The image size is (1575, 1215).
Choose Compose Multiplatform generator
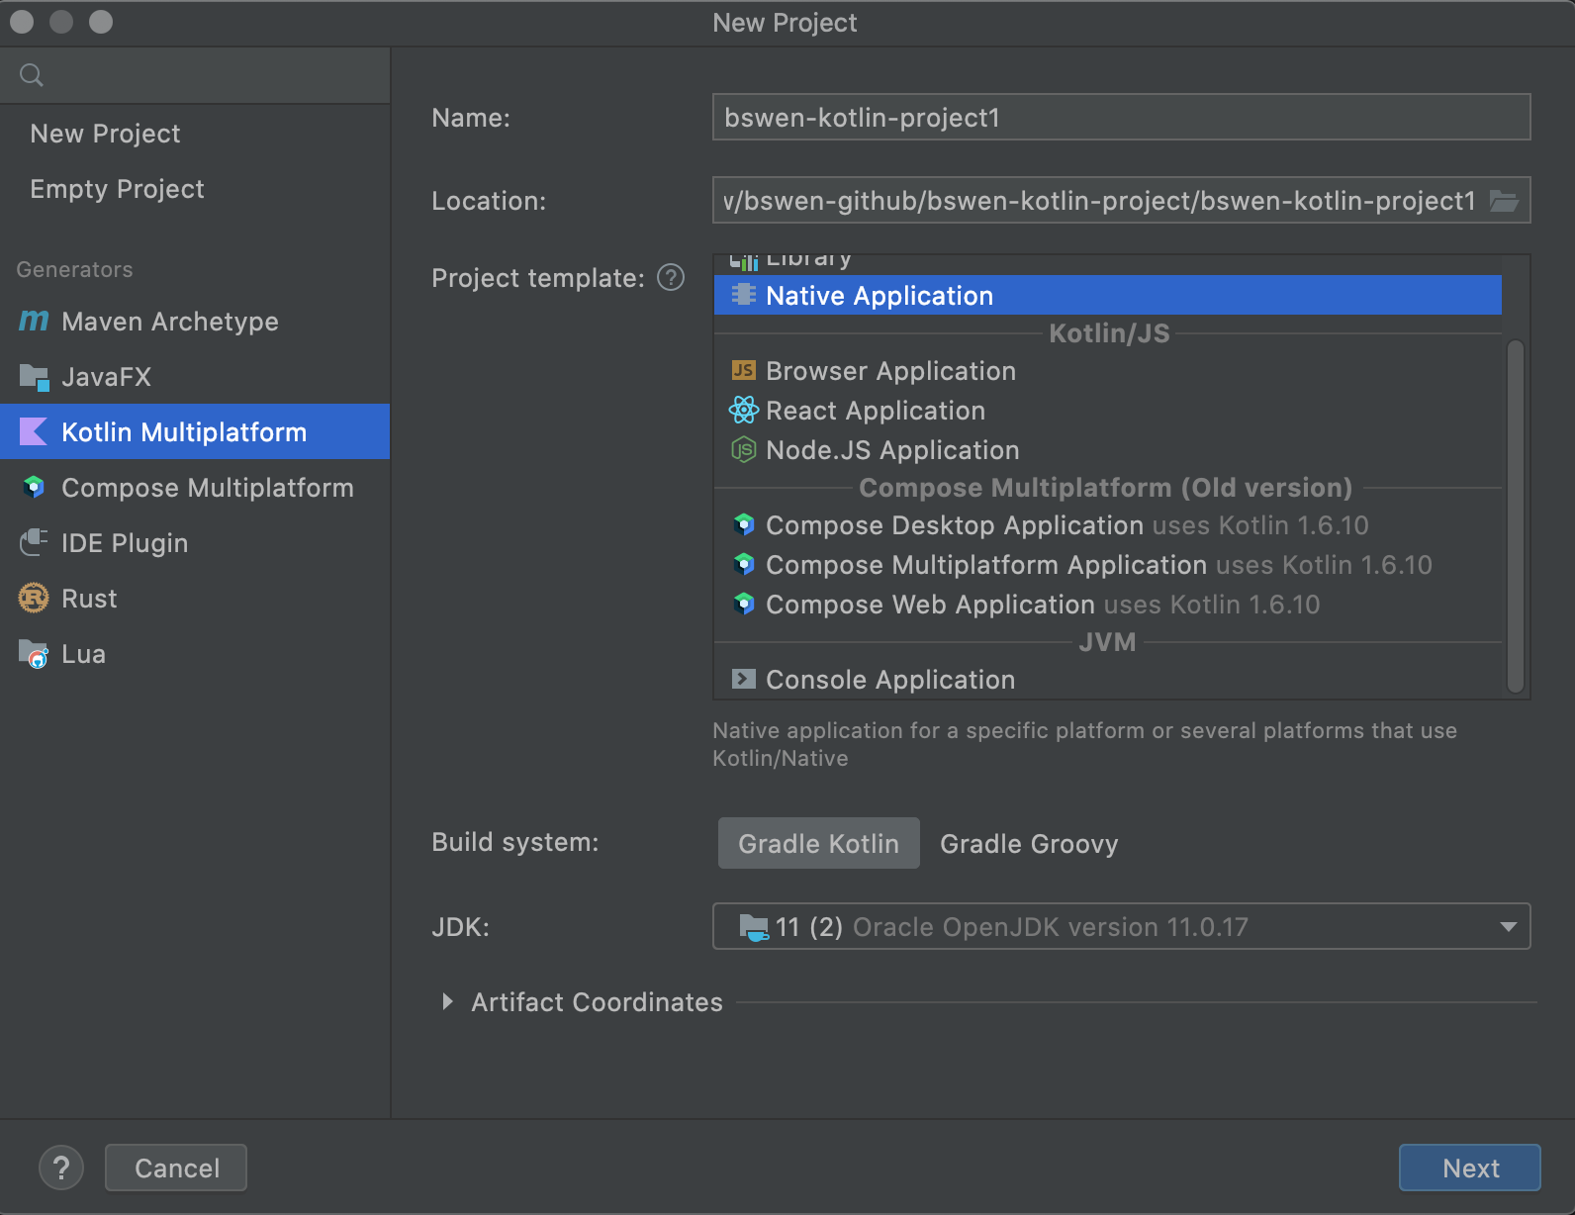[x=195, y=487]
